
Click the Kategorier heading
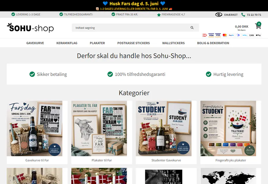134,93
